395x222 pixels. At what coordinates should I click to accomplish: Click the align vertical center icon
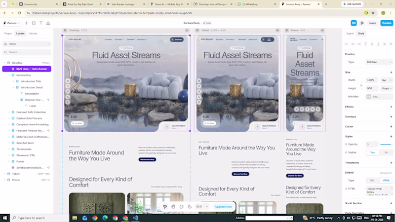point(372,44)
